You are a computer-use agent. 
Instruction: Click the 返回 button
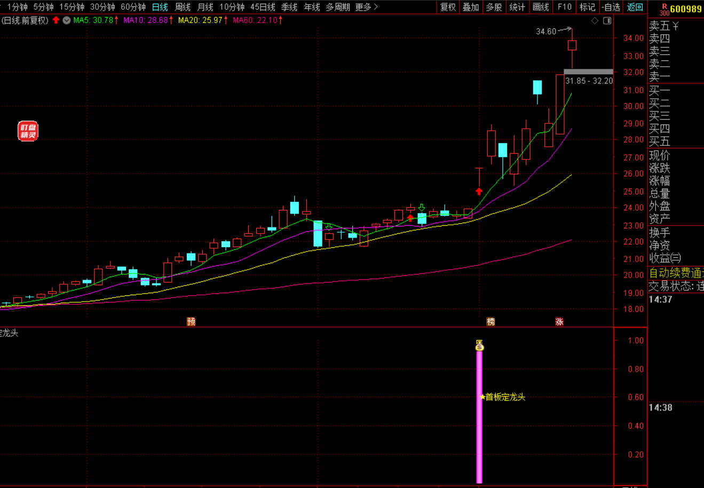point(635,7)
